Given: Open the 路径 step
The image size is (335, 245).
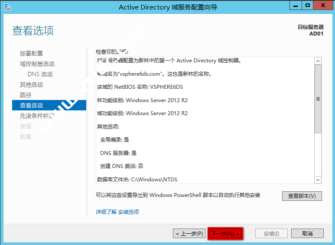Looking at the screenshot, I should tap(26, 95).
